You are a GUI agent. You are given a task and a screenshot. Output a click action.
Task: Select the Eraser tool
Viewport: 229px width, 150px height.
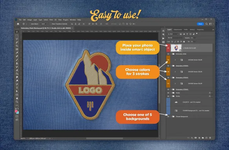pos(17,70)
